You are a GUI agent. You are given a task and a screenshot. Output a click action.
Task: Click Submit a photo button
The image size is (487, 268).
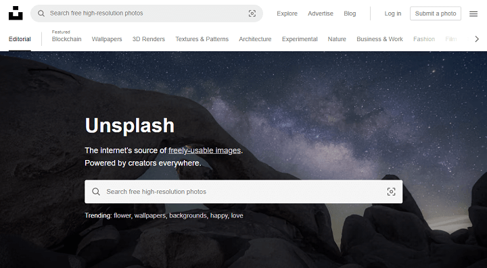click(436, 14)
